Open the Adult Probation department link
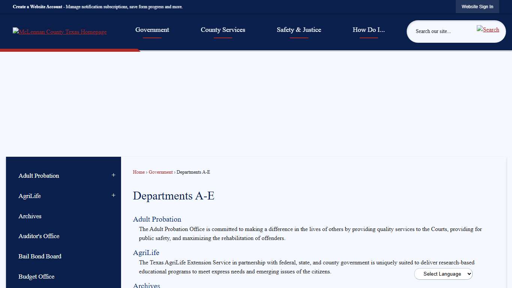The height and width of the screenshot is (288, 512). (157, 219)
